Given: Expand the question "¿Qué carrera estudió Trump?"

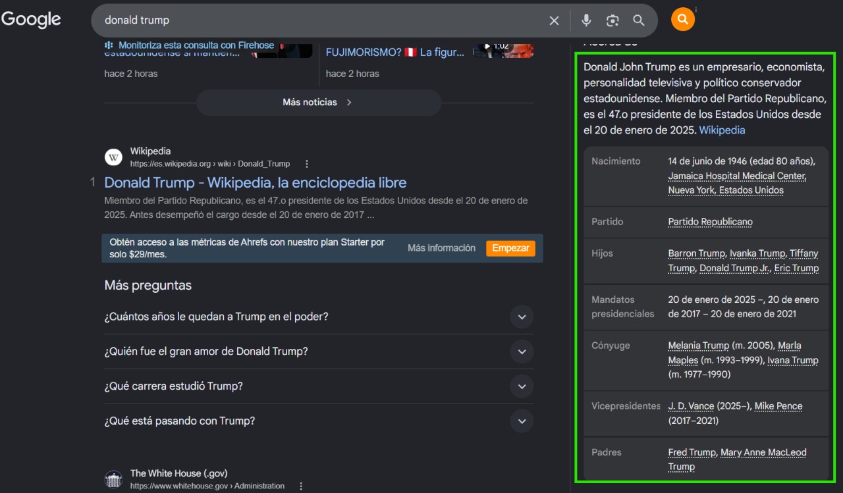Looking at the screenshot, I should pyautogui.click(x=319, y=386).
